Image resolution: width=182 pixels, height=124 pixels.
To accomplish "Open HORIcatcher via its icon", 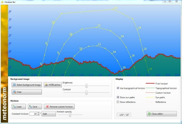I will [46, 85].
